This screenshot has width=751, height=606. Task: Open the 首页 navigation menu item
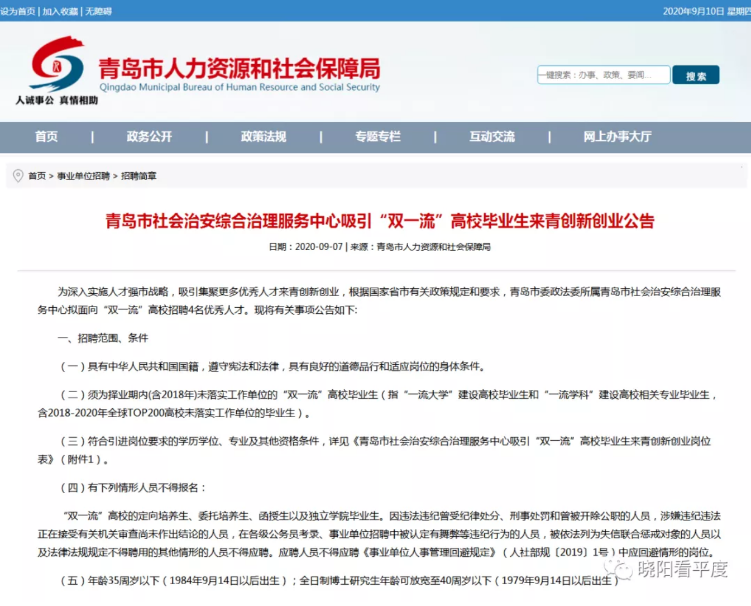click(x=46, y=137)
